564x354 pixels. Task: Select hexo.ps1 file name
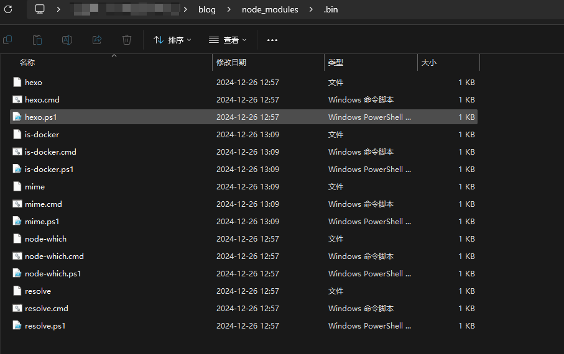pyautogui.click(x=40, y=117)
